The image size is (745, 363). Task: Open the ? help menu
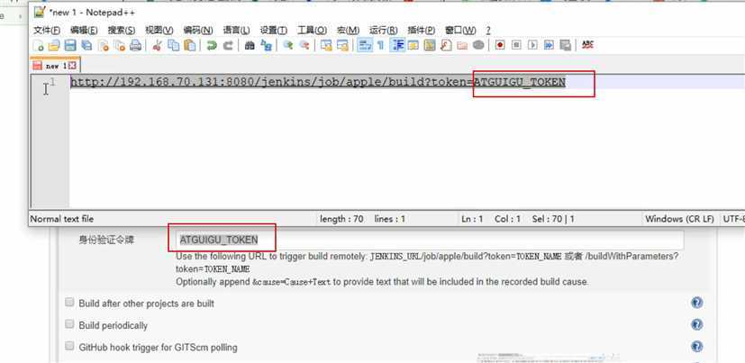click(x=488, y=31)
